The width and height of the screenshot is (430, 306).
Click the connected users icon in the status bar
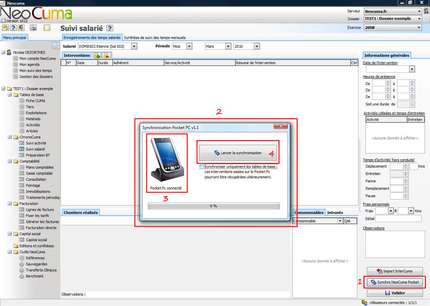coord(365,303)
